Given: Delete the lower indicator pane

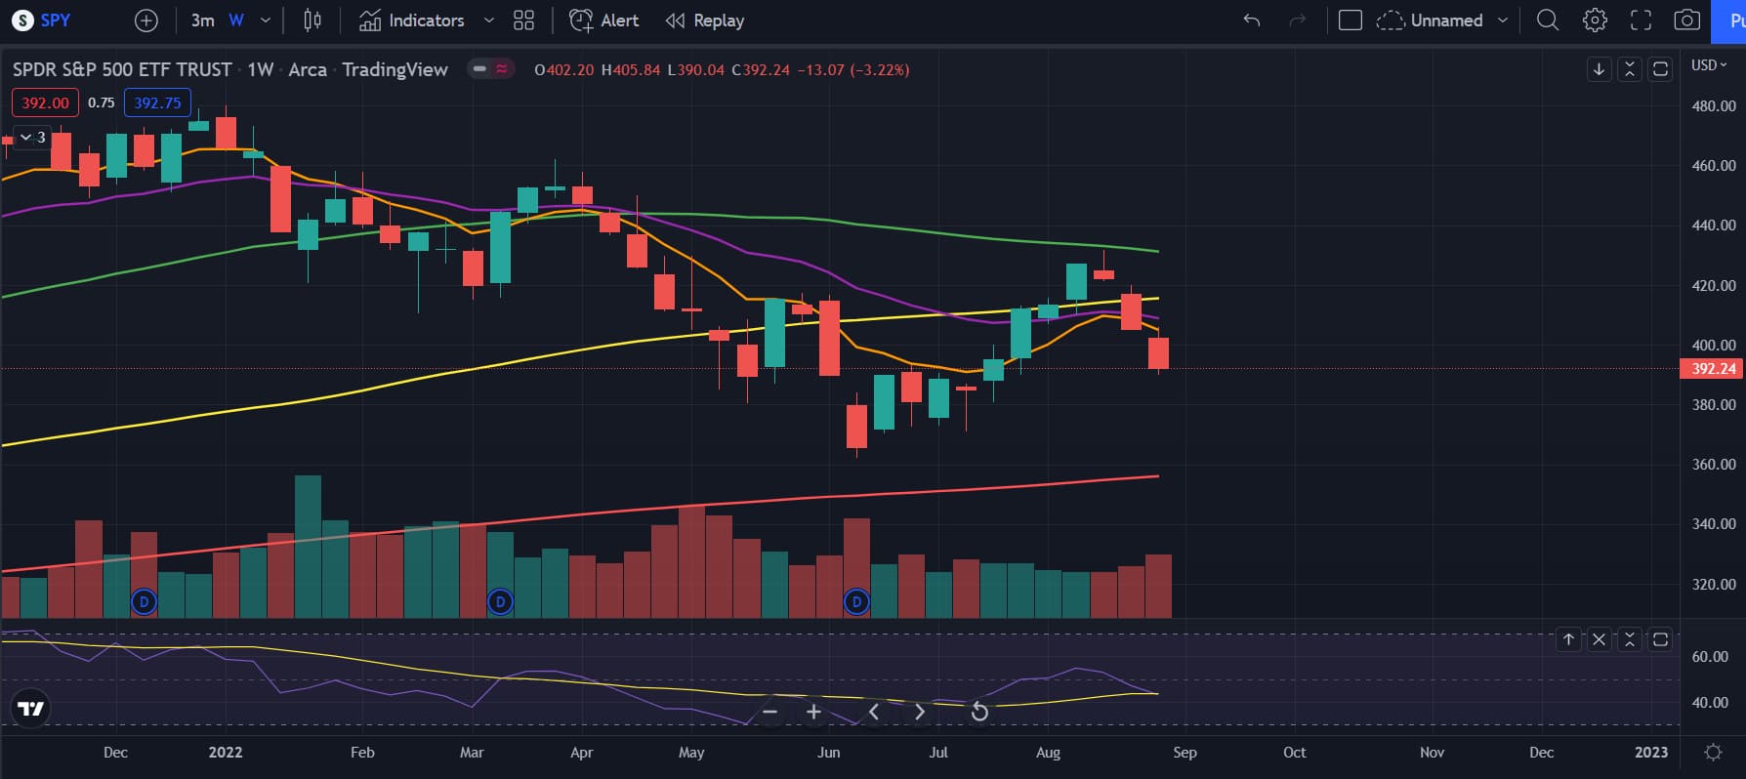Looking at the screenshot, I should click(1599, 639).
